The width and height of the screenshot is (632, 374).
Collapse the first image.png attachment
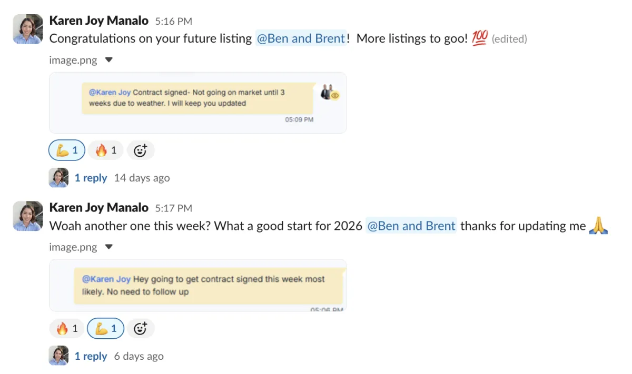tap(109, 60)
